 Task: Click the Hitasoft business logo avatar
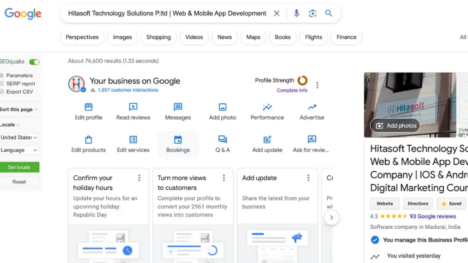coord(76,84)
